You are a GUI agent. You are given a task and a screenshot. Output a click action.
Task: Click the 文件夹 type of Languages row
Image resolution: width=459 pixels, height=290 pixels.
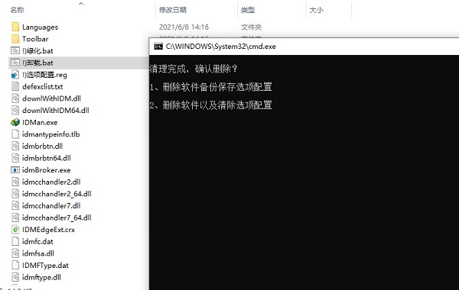251,27
